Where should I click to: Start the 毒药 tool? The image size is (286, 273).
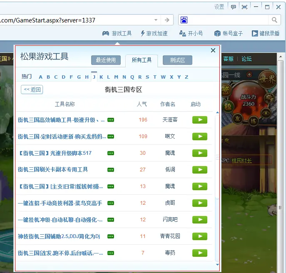point(200,253)
